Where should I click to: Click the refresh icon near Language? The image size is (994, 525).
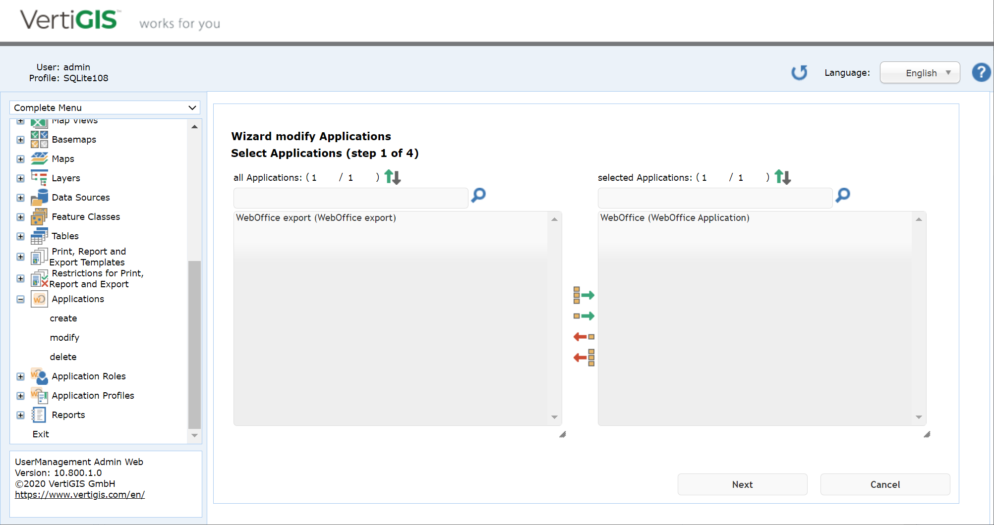tap(799, 72)
